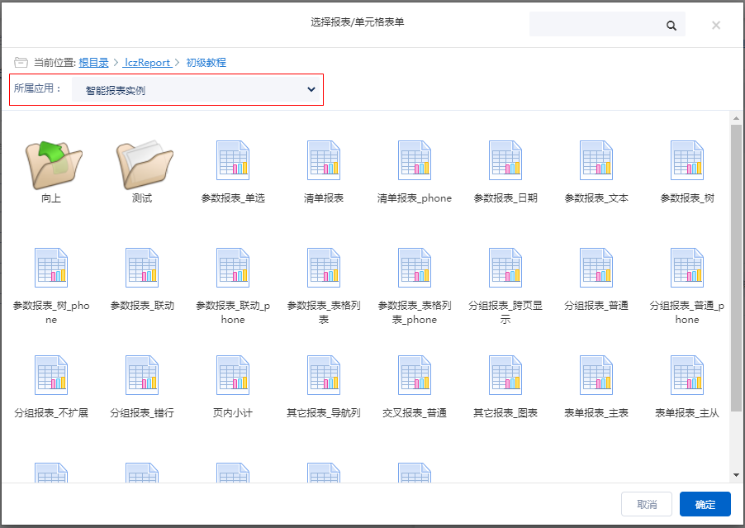Choose the 参数报表_日期 report file
745x528 pixels.
[505, 160]
